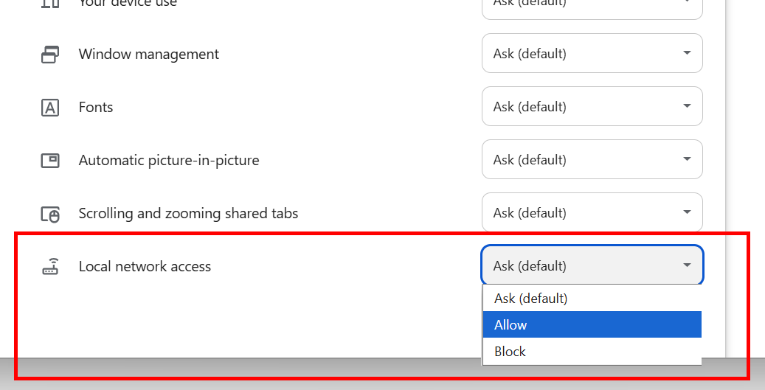The image size is (765, 390).
Task: Open the Fonts permission dropdown
Action: coord(592,107)
